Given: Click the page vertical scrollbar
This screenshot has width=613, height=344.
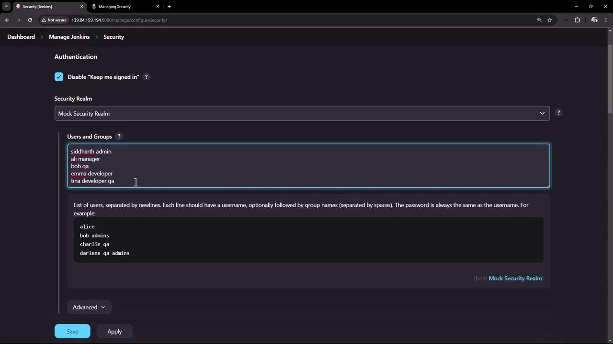Looking at the screenshot, I should 610,79.
